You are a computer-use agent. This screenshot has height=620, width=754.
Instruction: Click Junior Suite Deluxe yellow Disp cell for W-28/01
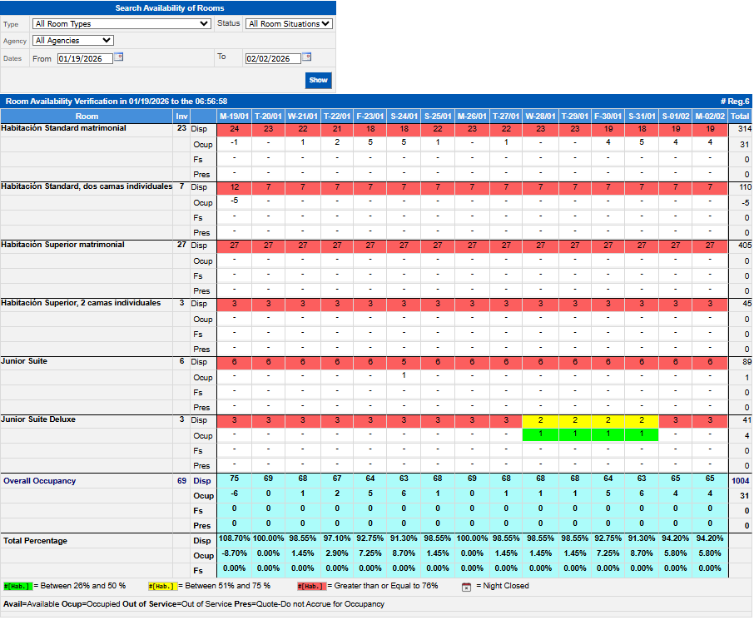(x=540, y=421)
